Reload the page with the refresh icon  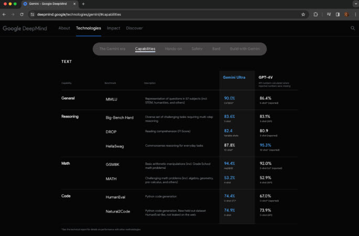coord(22,15)
